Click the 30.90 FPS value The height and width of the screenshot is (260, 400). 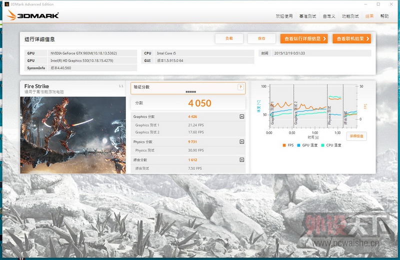click(196, 150)
